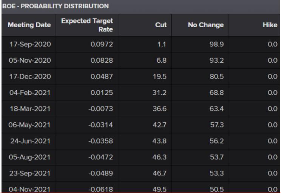This screenshot has height=193, width=281.
Task: Click the Hike value in 05-Nov-2020 row
Action: [x=273, y=60]
